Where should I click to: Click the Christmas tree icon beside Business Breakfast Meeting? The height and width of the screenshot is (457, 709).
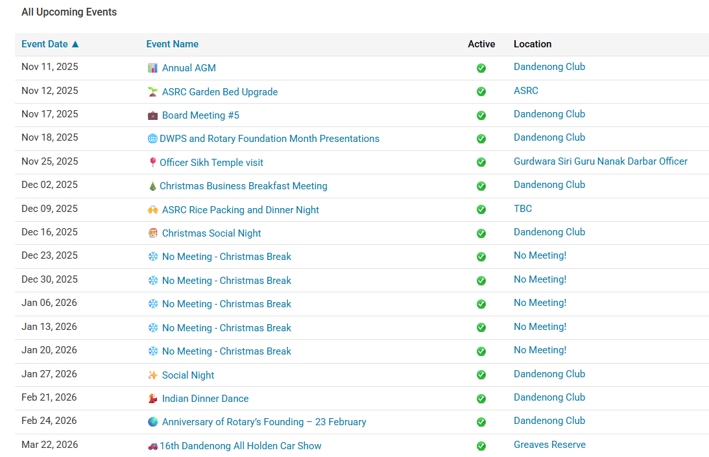153,186
